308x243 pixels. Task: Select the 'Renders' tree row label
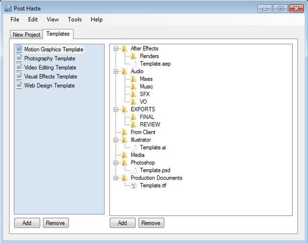pos(149,56)
